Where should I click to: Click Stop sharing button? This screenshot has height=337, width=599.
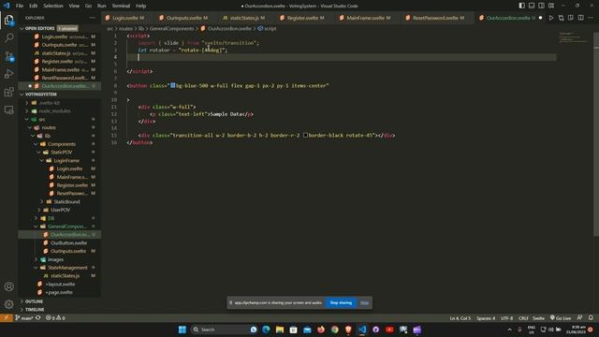point(341,302)
